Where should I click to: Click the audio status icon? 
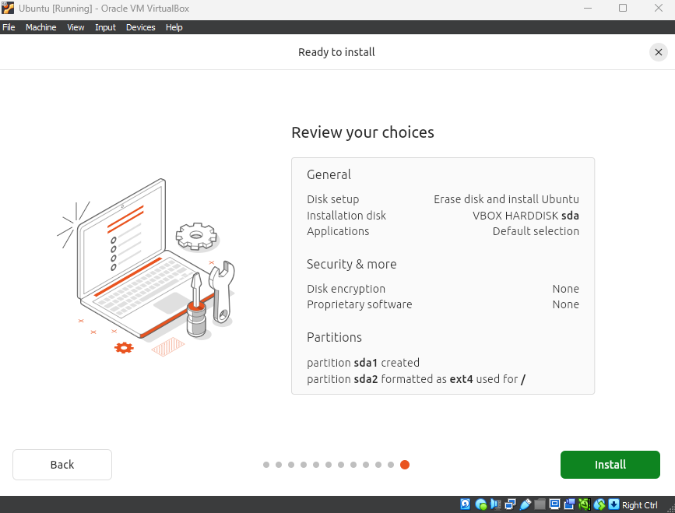[496, 504]
